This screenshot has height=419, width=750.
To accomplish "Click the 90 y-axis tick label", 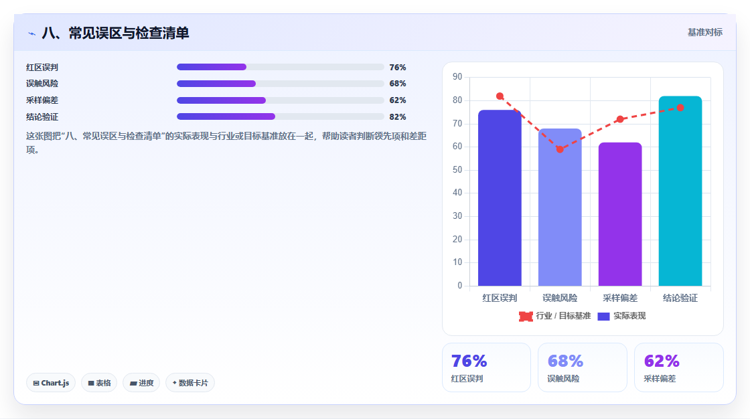I will pyautogui.click(x=457, y=77).
